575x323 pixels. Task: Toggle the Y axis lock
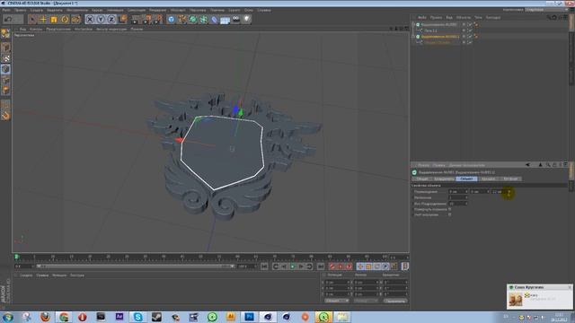[x=101, y=19]
